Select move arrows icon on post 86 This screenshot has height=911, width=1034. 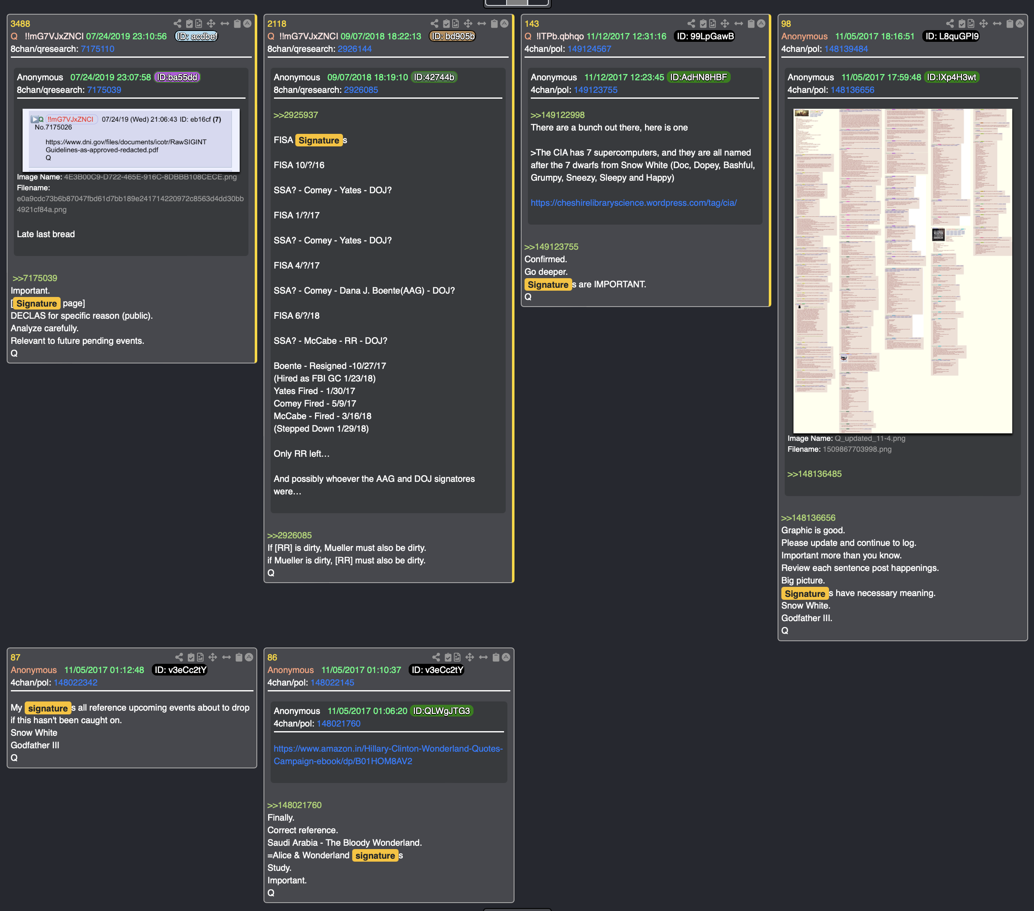pos(470,657)
